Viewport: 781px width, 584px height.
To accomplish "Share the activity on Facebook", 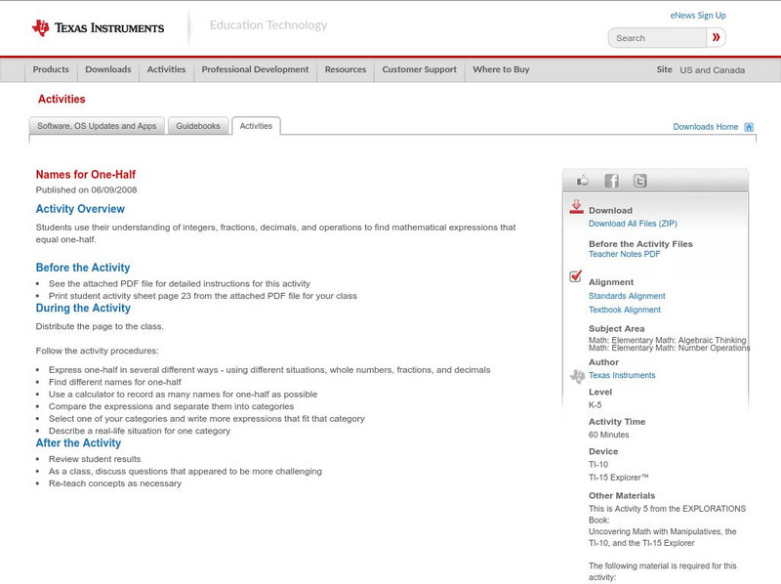I will (x=610, y=180).
